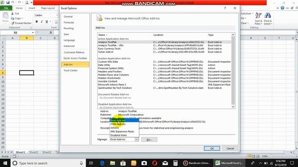This screenshot has width=298, height=167.
Task: Click column B header in worksheet
Action: tap(27, 38)
